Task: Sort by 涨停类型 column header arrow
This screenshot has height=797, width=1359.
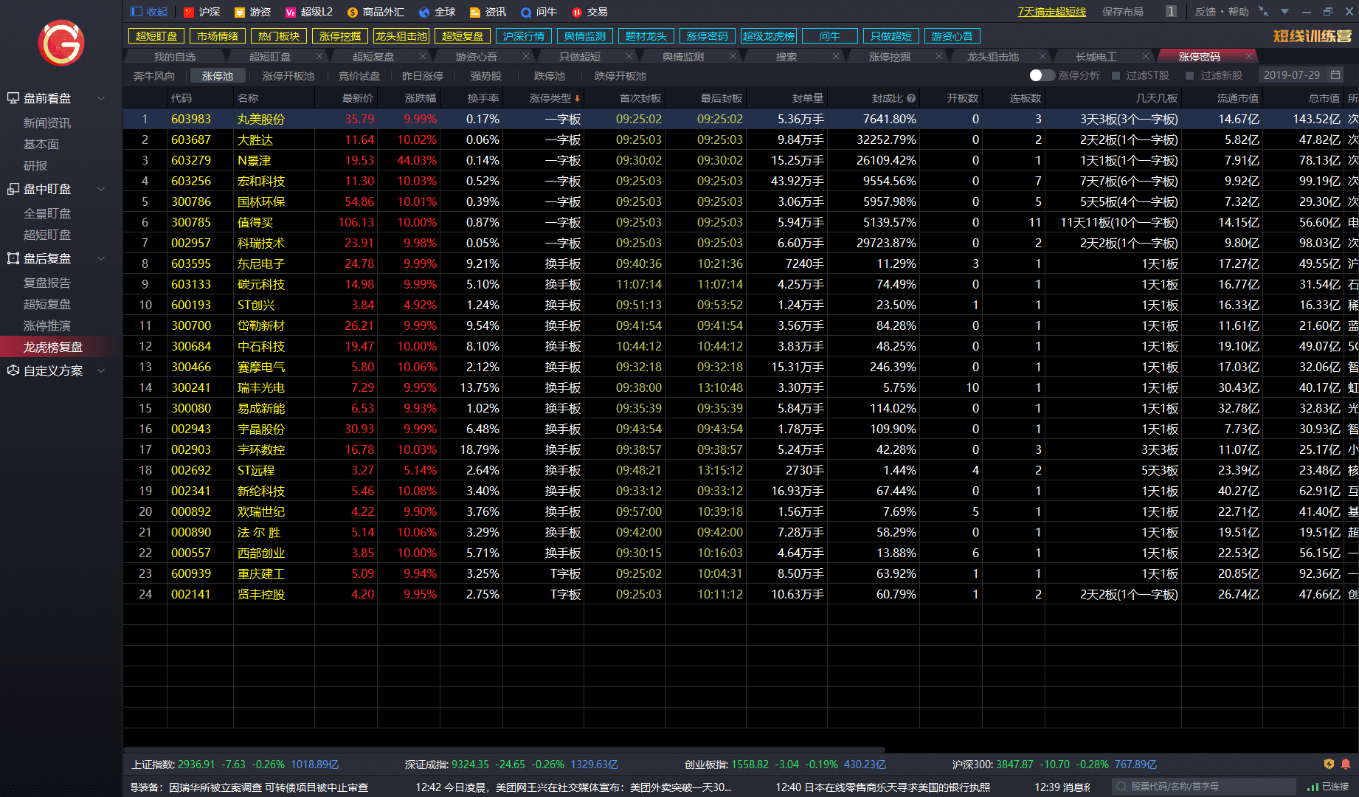Action: click(577, 98)
